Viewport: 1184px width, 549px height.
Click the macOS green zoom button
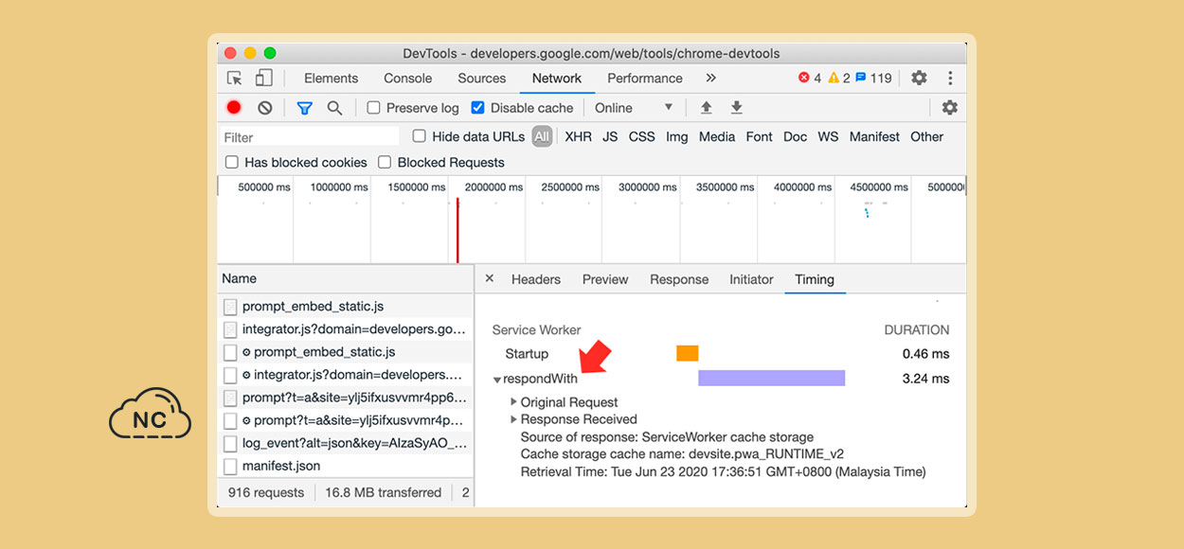tap(270, 53)
